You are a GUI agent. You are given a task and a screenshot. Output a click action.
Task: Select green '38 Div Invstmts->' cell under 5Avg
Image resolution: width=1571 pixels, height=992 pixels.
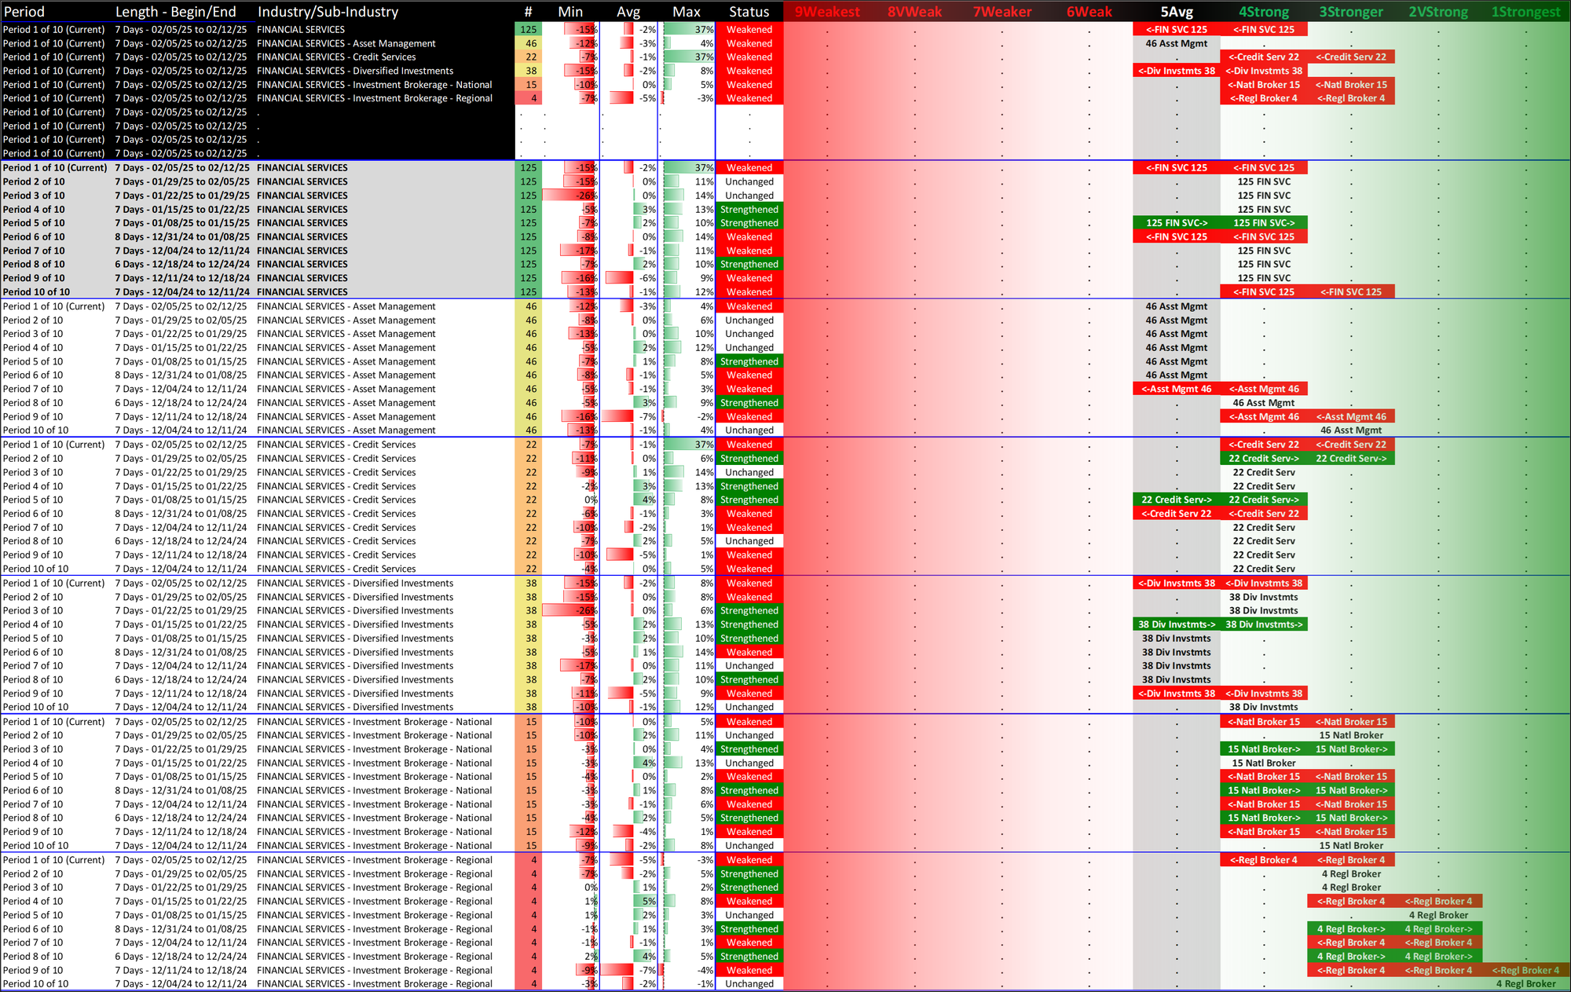pos(1177,624)
